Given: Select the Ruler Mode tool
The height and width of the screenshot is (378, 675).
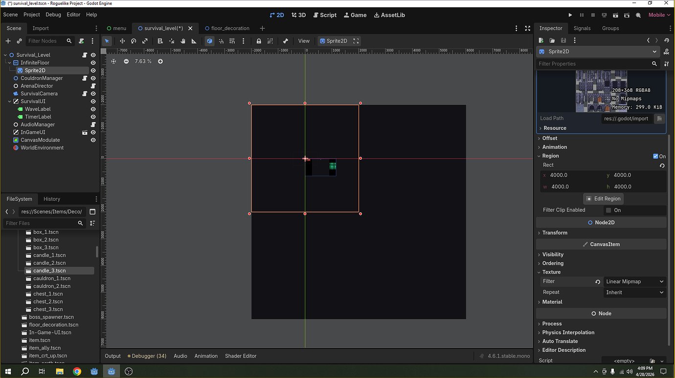Looking at the screenshot, I should (194, 41).
